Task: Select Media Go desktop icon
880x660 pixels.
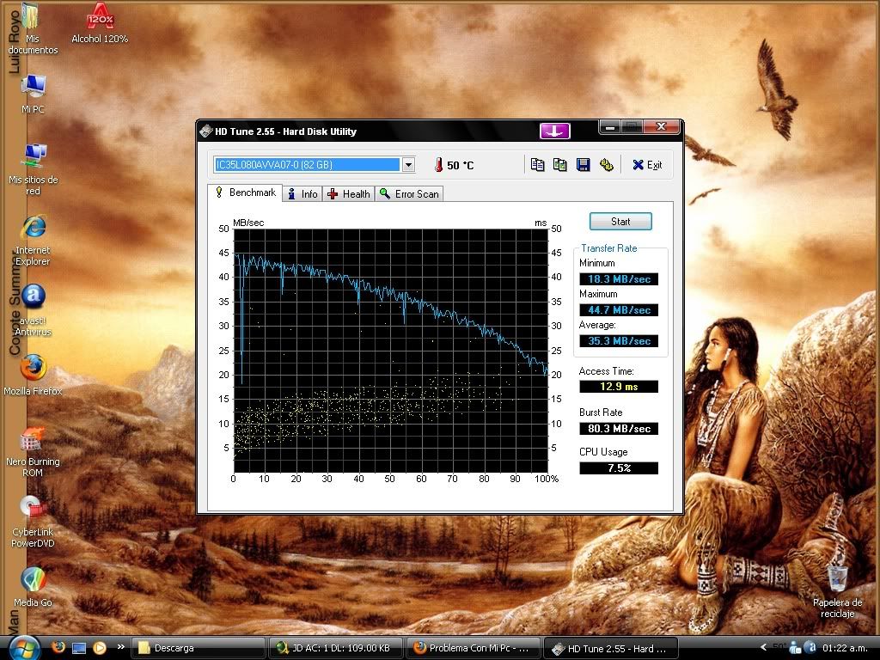Action: (x=33, y=587)
